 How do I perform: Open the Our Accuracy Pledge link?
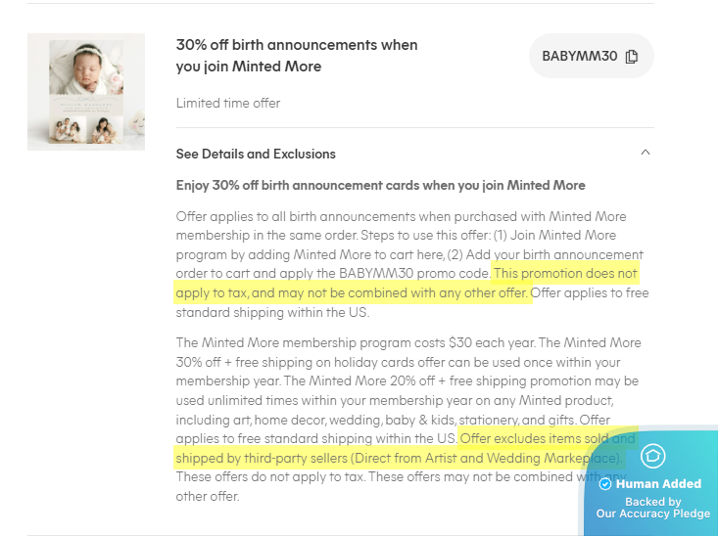tap(652, 514)
